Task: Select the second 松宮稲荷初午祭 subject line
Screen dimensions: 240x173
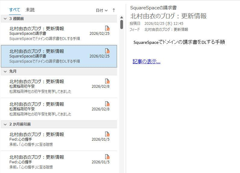Action: tap(22, 109)
